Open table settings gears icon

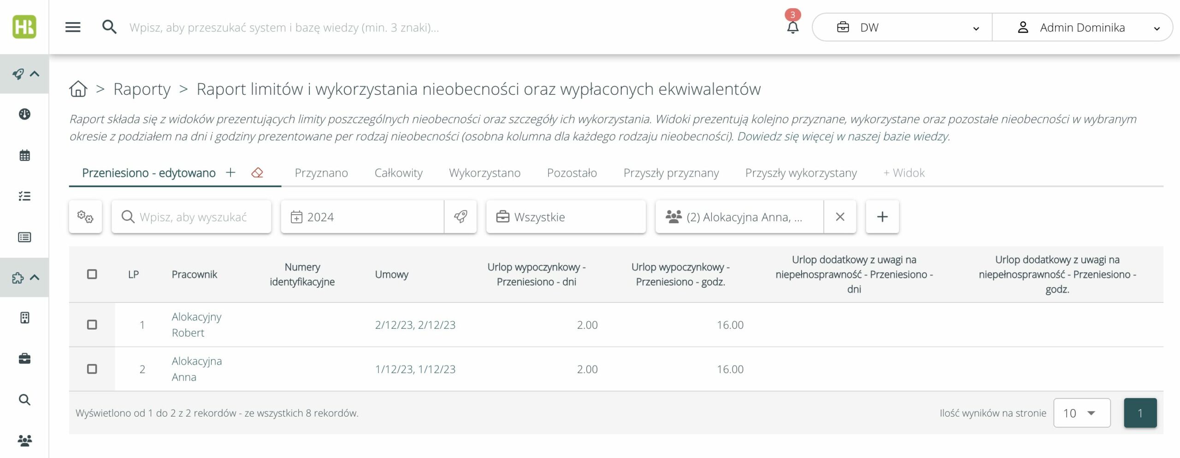tap(85, 217)
